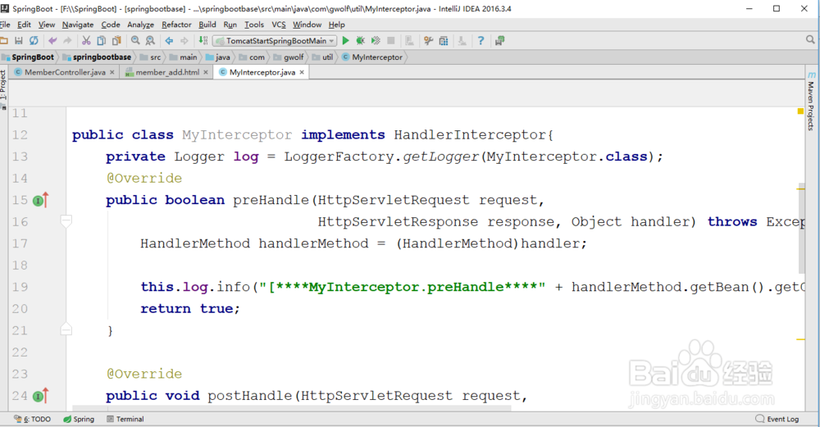Open the Help menu
820x427 pixels.
pos(337,25)
